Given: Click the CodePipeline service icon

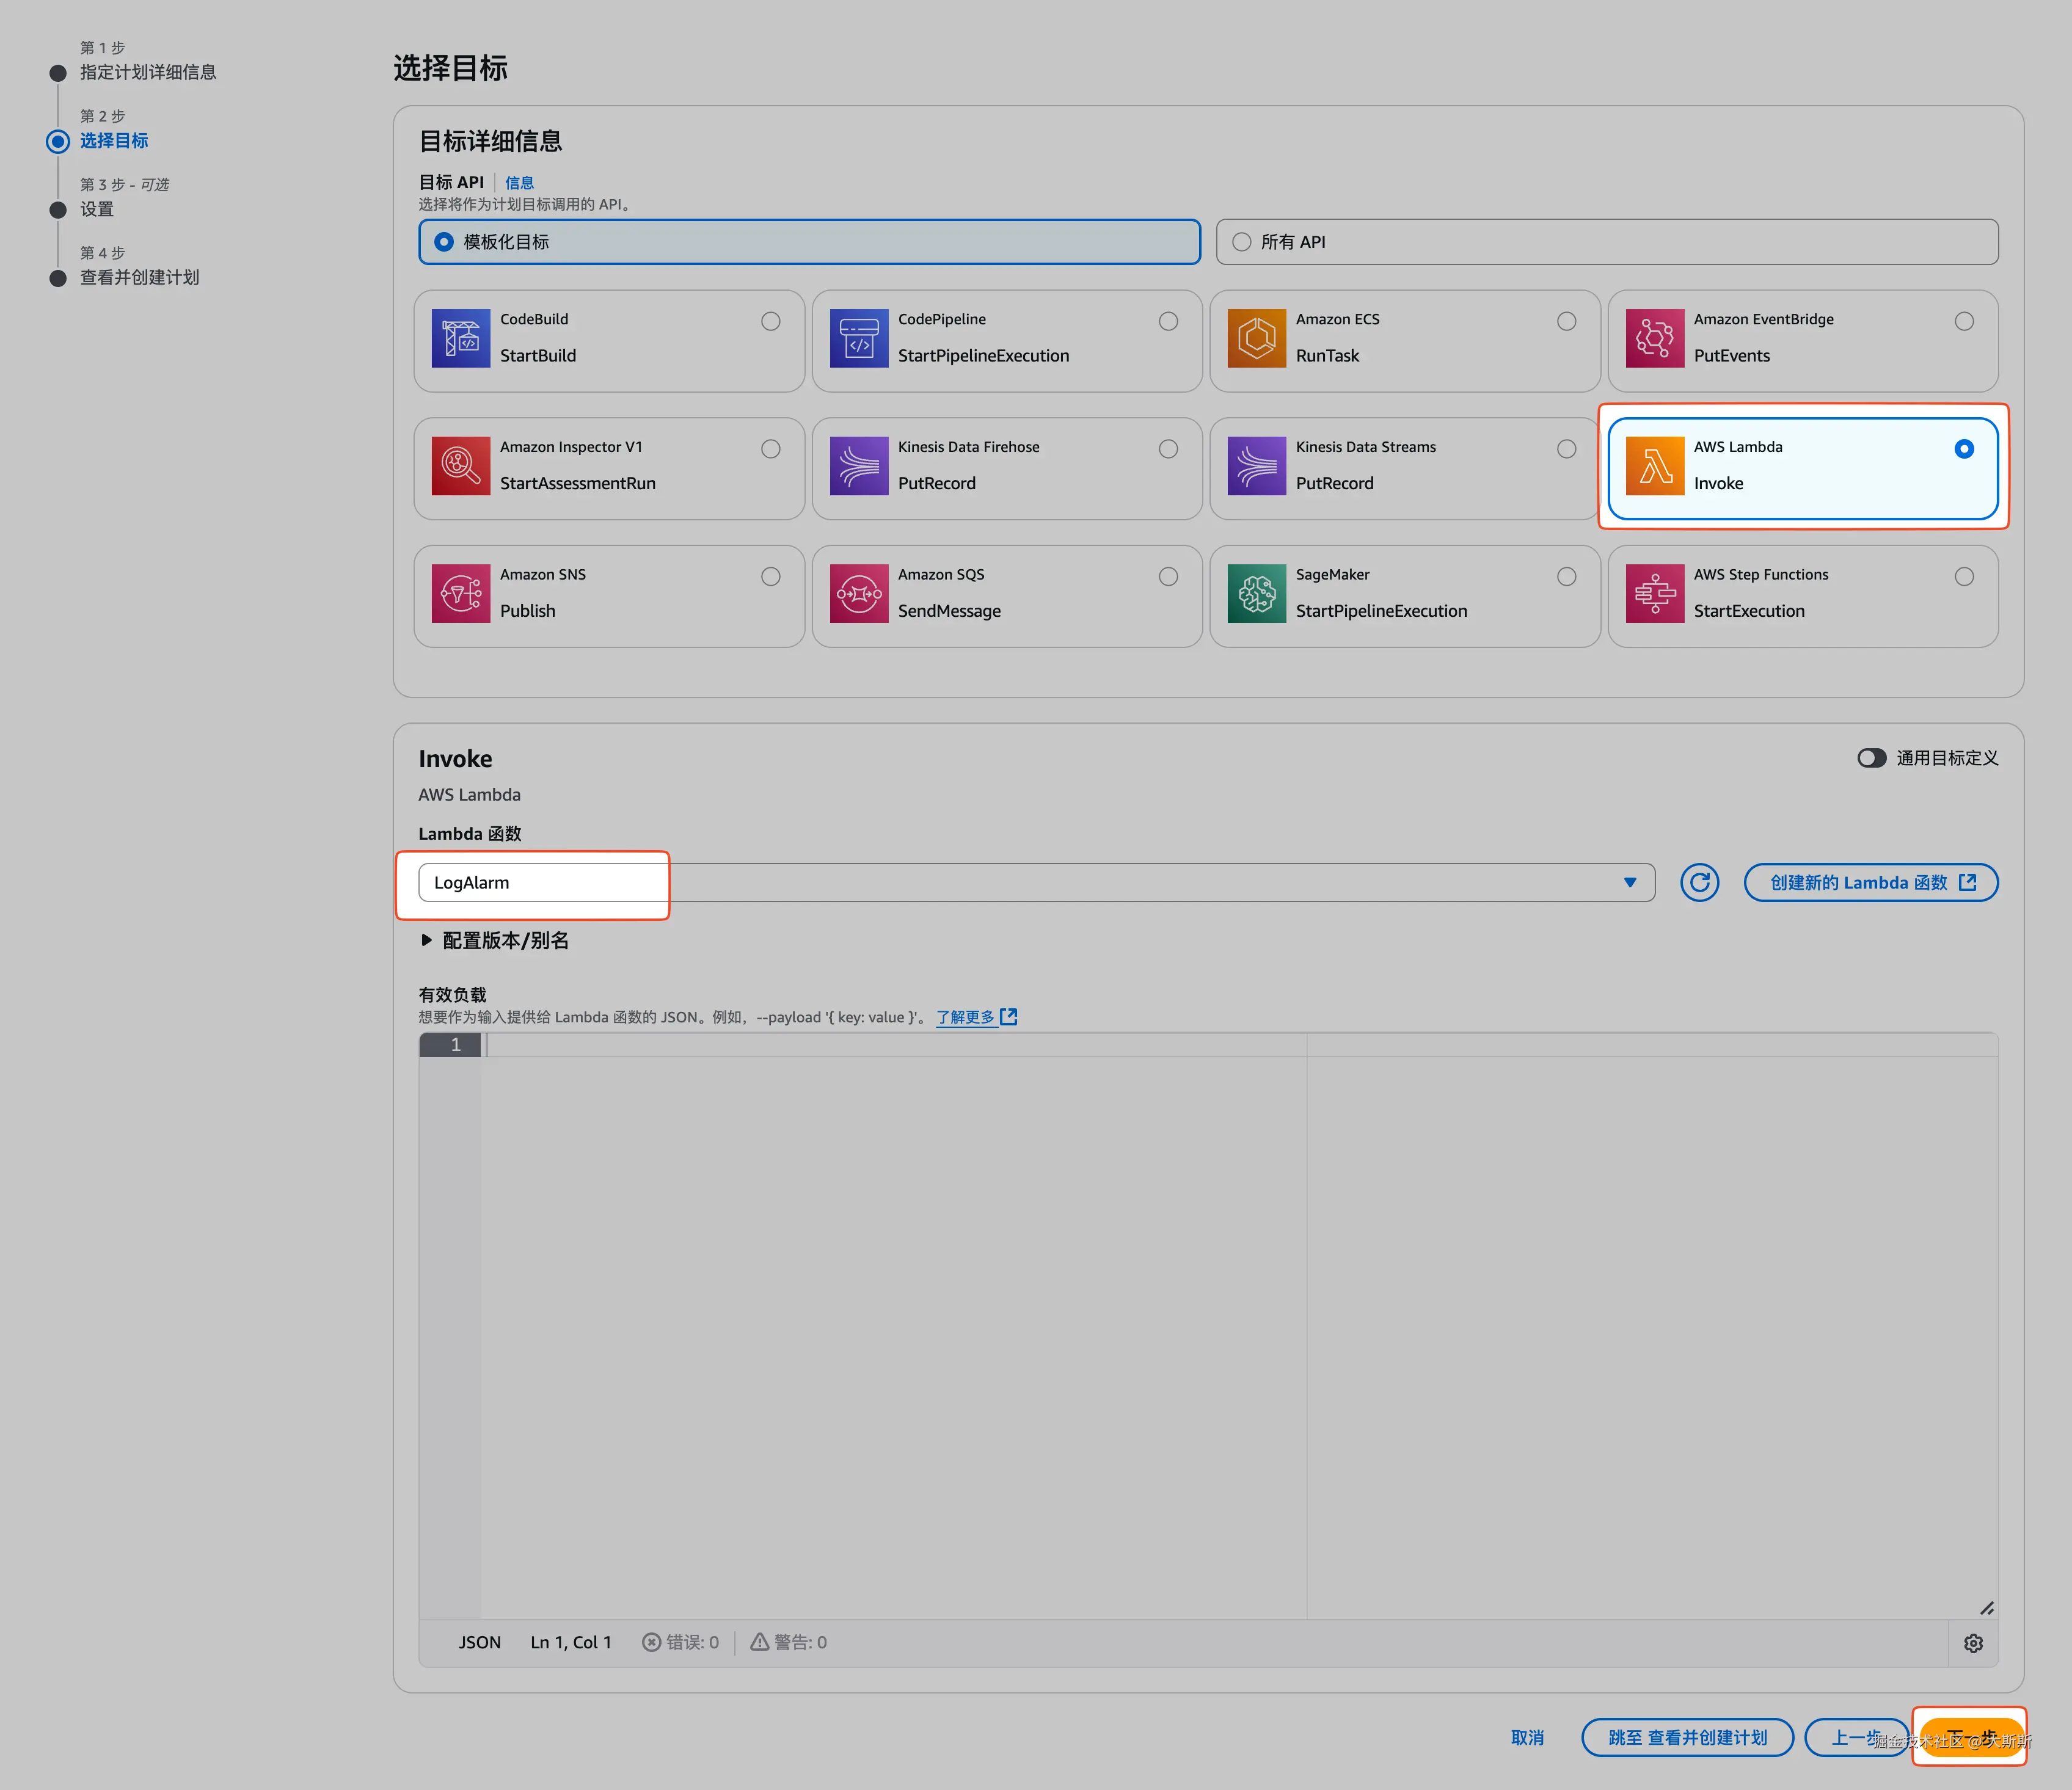Looking at the screenshot, I should click(x=858, y=338).
